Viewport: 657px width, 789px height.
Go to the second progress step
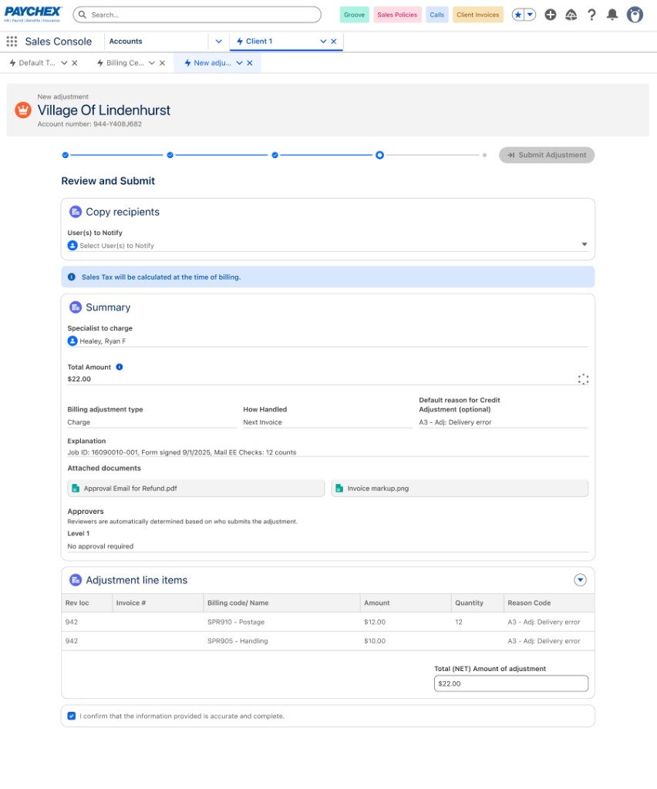[x=170, y=155]
